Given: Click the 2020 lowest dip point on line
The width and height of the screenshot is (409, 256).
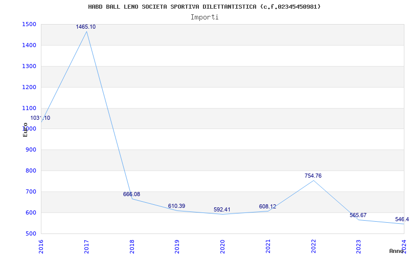Looking at the screenshot, I should click(x=222, y=214).
